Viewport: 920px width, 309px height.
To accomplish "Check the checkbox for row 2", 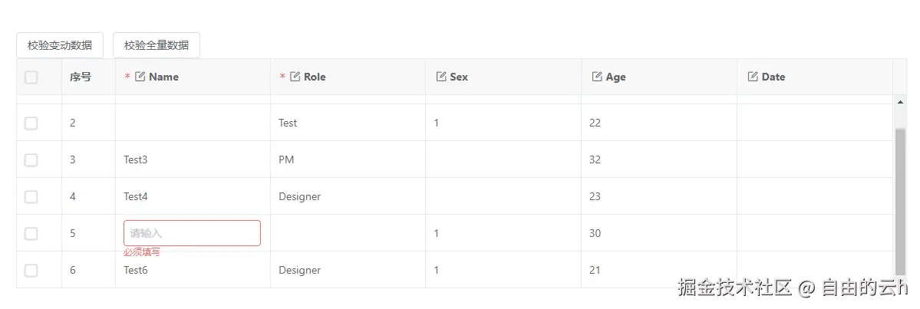I will point(31,123).
